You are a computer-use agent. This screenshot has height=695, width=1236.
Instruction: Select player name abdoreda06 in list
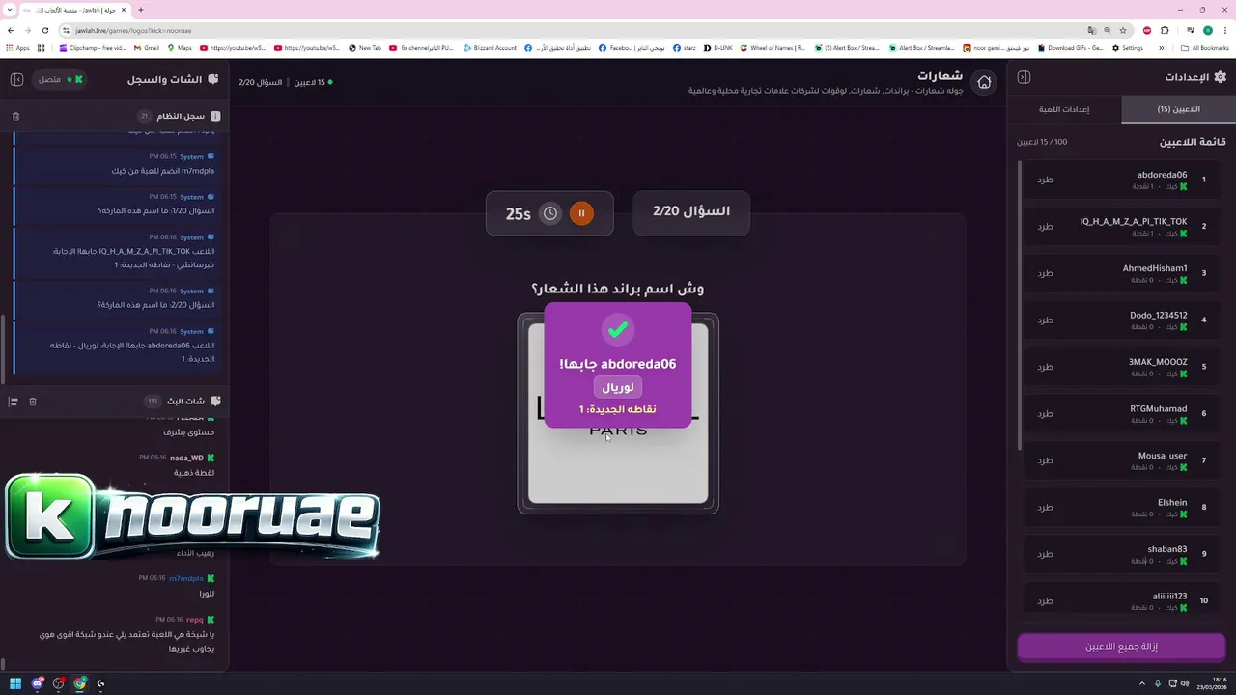tap(1162, 175)
